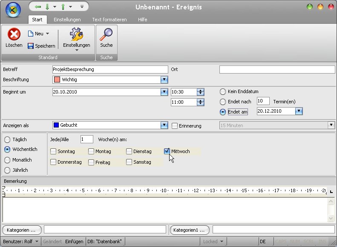
Task: Click the DB: "Datenbank" status entry
Action: click(x=104, y=241)
